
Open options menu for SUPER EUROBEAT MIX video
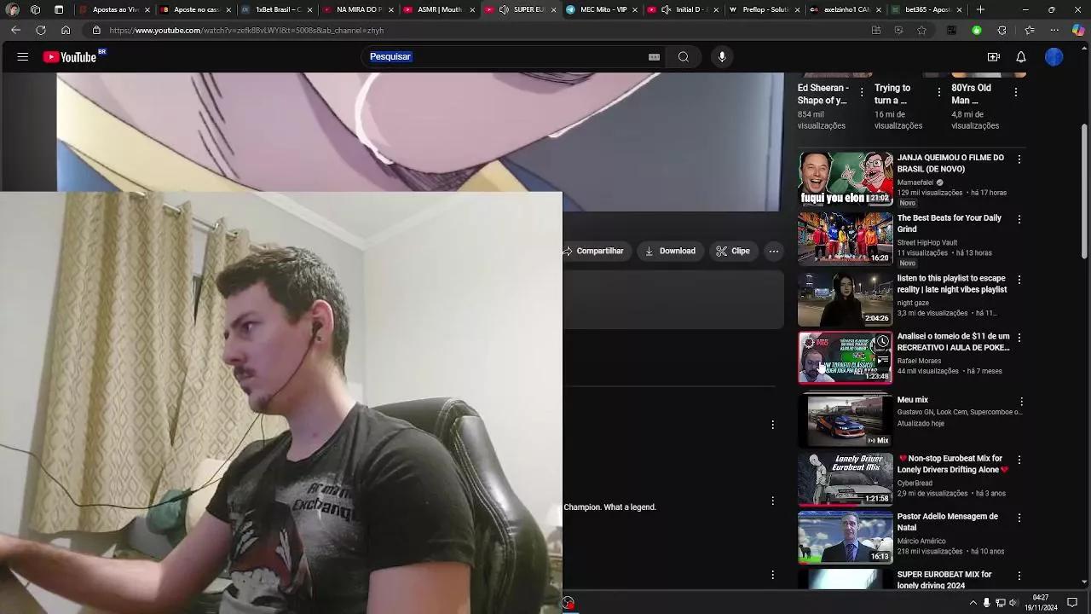click(x=1019, y=576)
